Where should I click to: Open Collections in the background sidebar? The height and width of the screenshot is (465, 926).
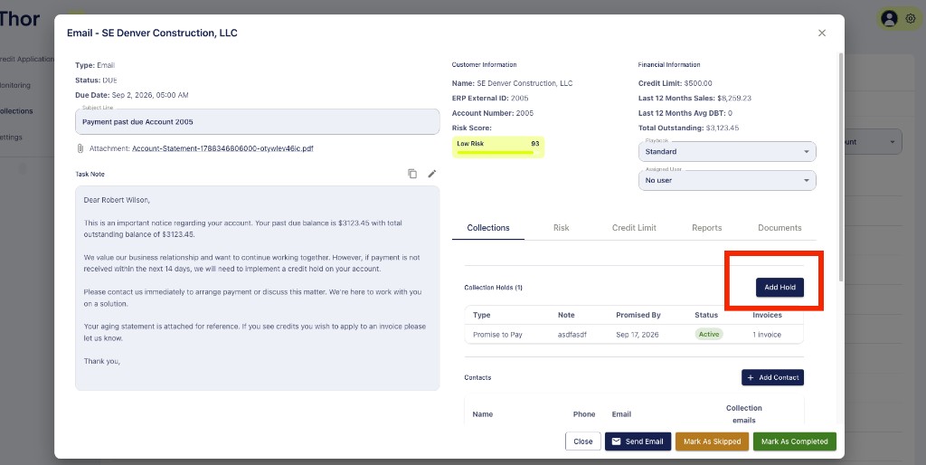point(16,111)
